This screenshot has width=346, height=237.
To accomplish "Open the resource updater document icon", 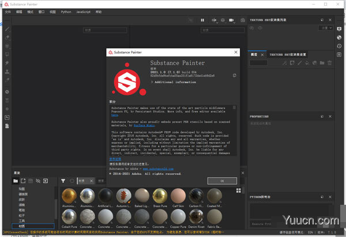I will tap(7, 126).
